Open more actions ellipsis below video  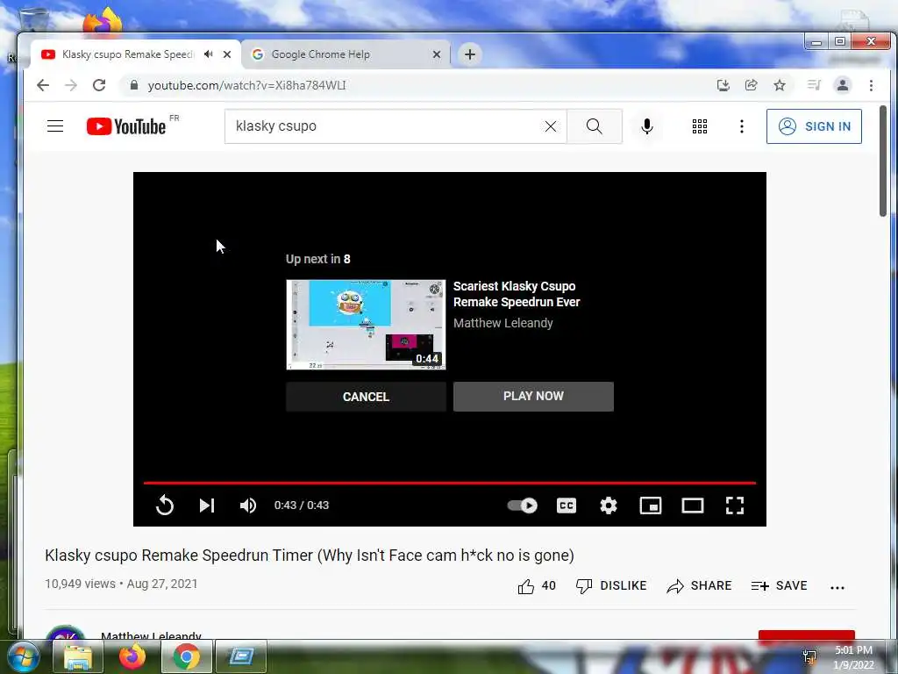coord(837,587)
